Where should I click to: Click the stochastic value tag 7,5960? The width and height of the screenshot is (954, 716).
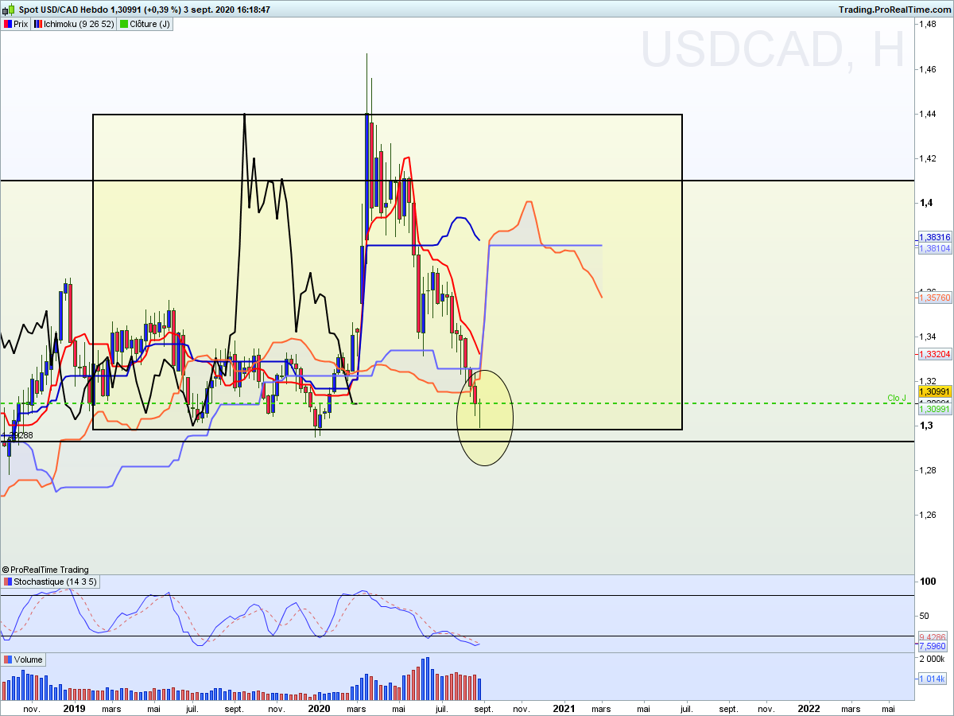point(931,647)
